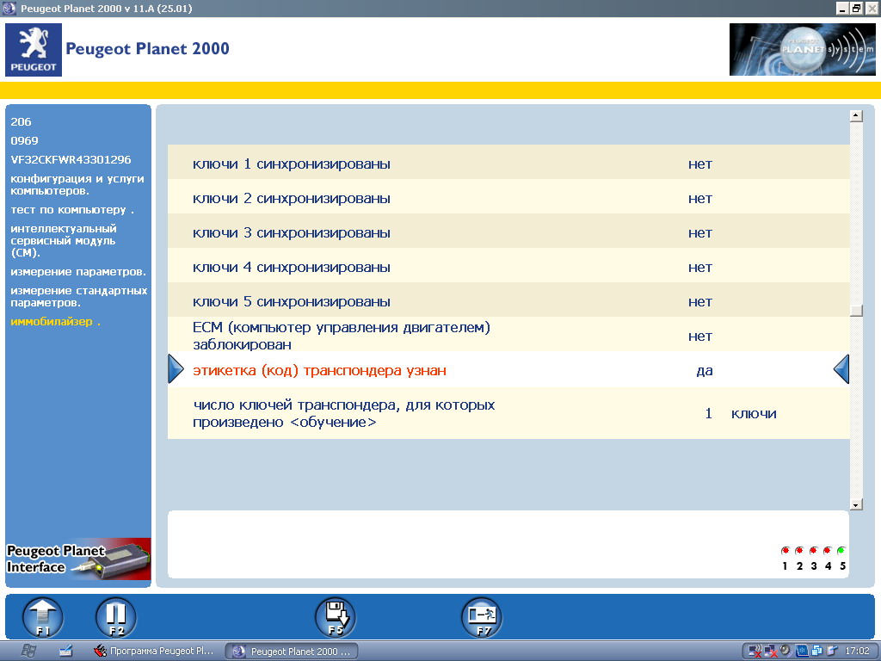Click the title bar application icon
881x661 pixels.
9,9
